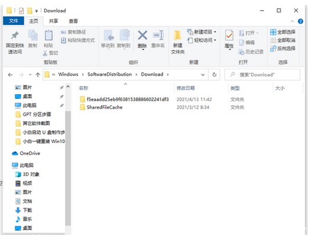Open the recent locations dropdown arrow

coord(30,75)
